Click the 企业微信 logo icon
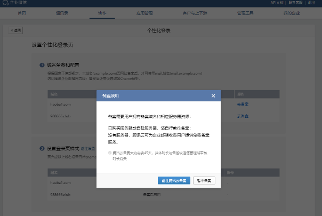The height and width of the screenshot is (216, 322). pyautogui.click(x=5, y=3)
